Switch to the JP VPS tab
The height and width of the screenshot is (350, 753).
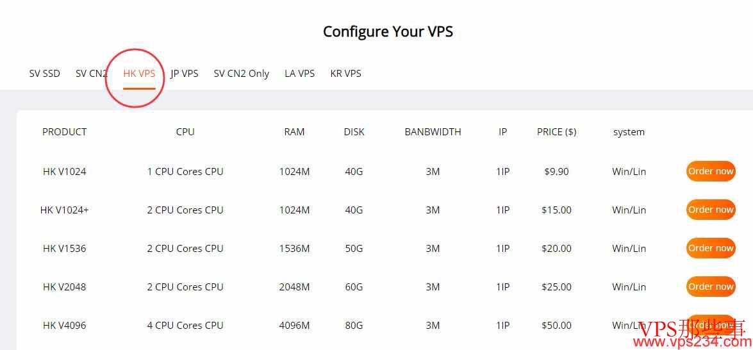coord(185,74)
